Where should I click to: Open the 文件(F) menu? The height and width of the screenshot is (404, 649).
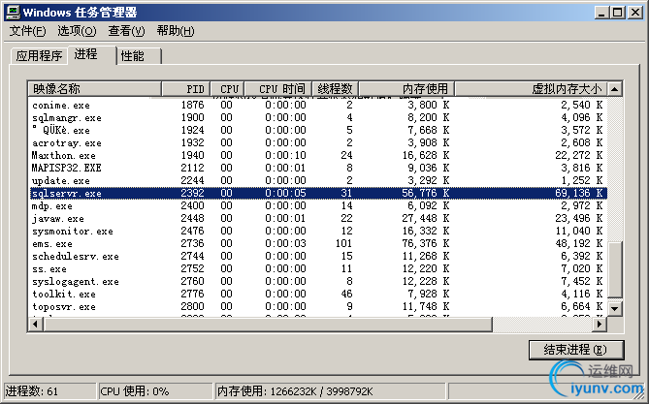pyautogui.click(x=27, y=31)
